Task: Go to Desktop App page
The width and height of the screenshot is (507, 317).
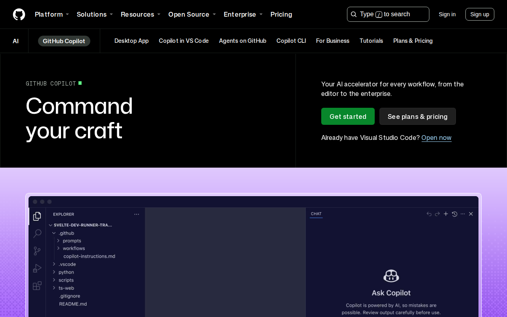Action: click(132, 41)
